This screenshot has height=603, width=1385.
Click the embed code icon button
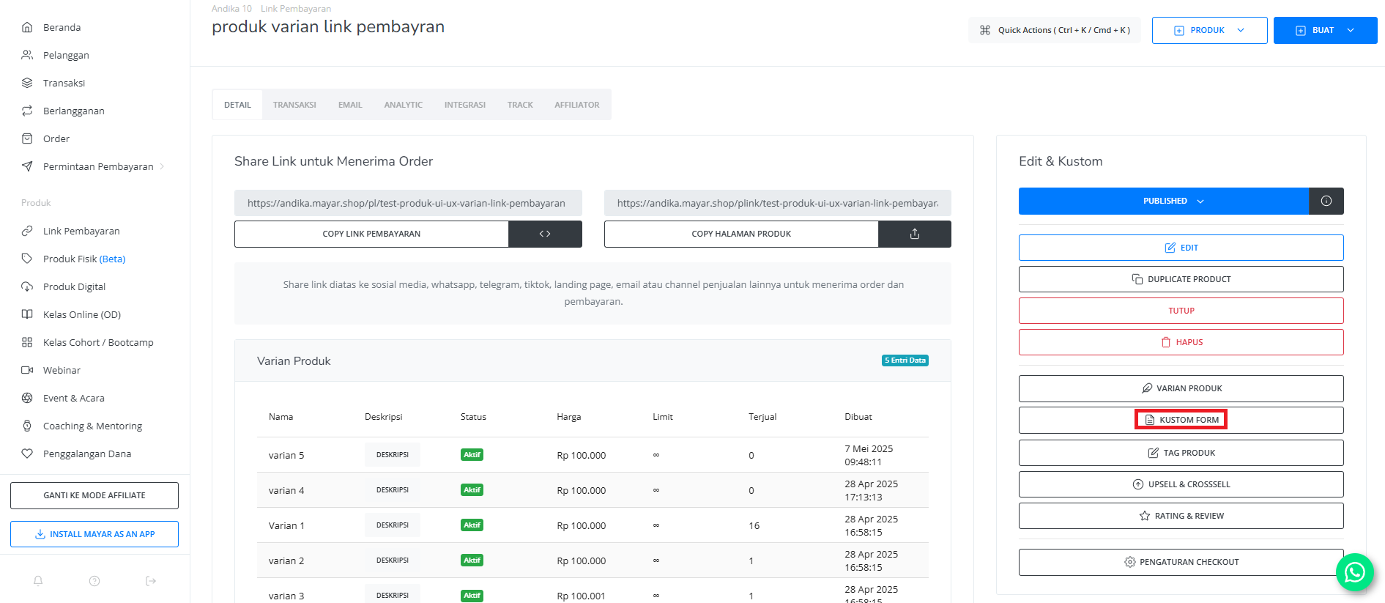(x=545, y=234)
